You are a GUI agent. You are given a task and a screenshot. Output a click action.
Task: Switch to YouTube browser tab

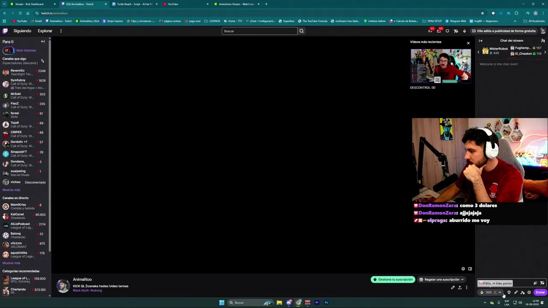click(185, 4)
